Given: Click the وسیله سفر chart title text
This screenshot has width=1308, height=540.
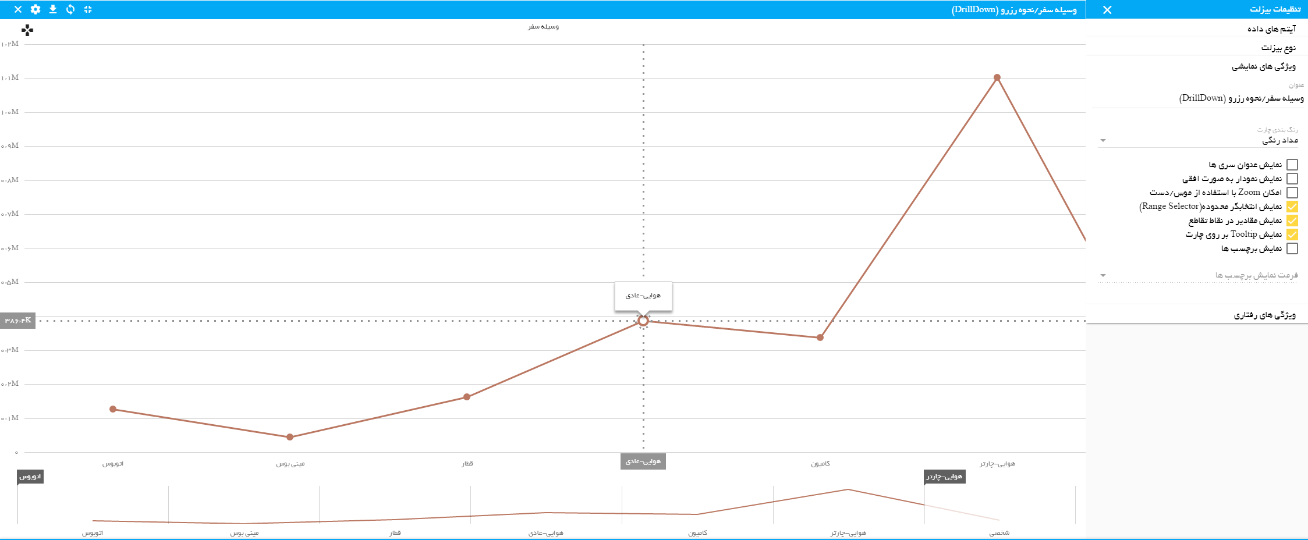Looking at the screenshot, I should pos(543,27).
